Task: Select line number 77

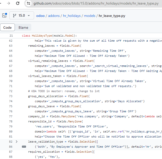Action: [x=11, y=116]
